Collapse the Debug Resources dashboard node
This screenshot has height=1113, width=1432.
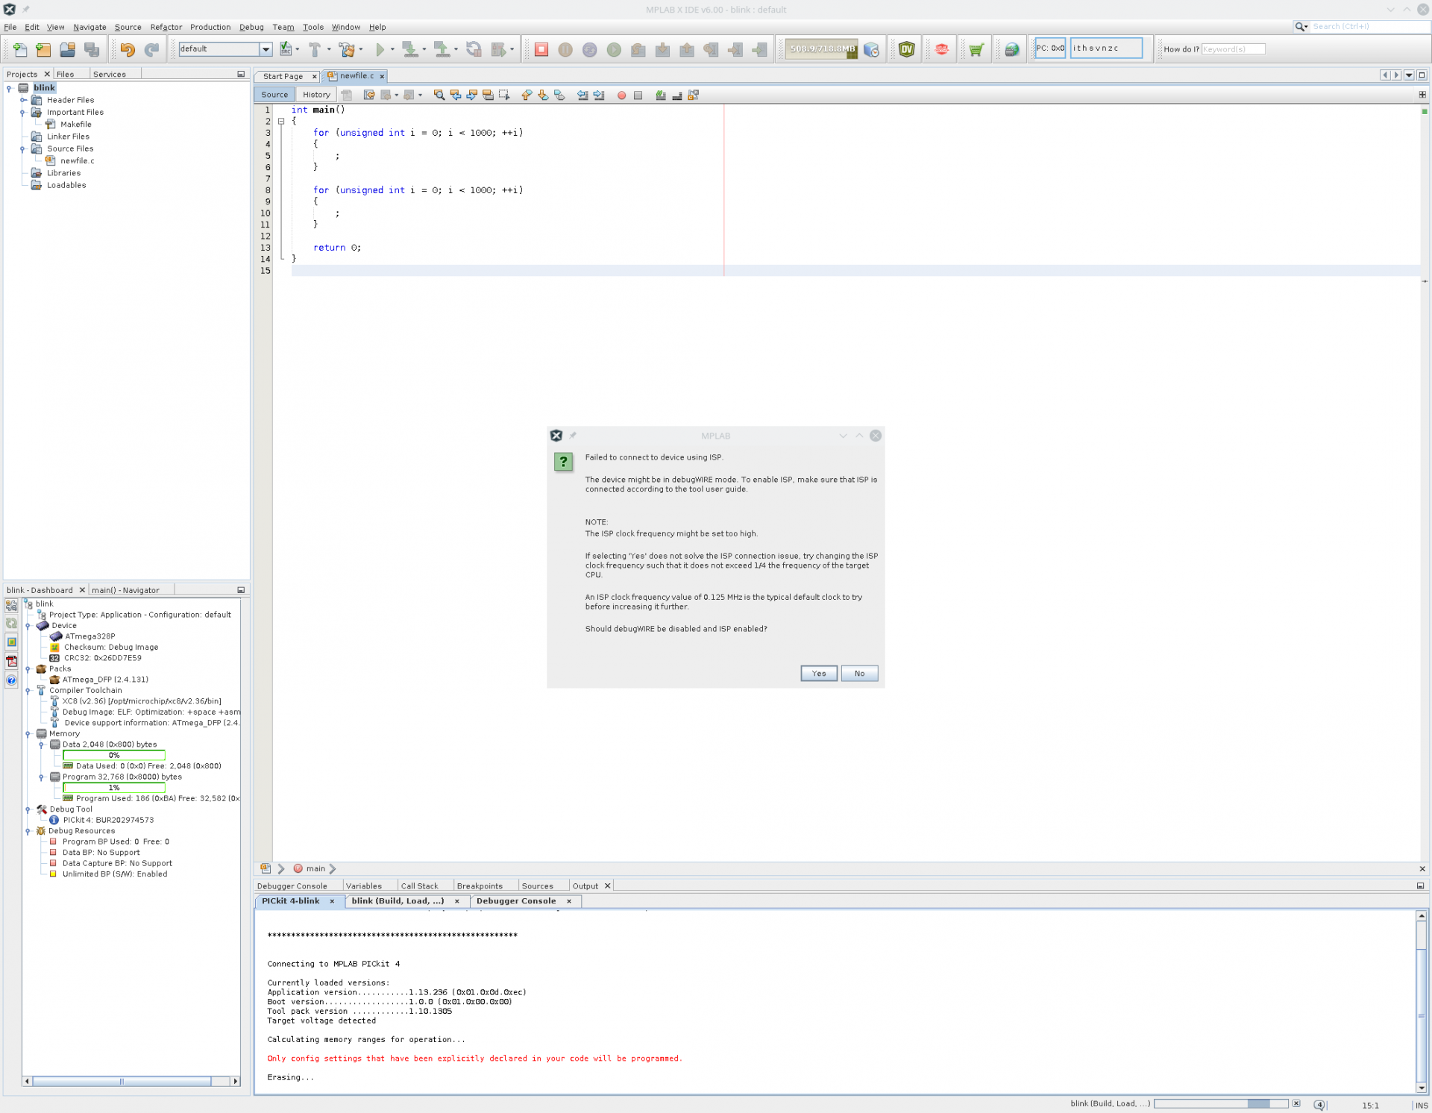click(28, 831)
